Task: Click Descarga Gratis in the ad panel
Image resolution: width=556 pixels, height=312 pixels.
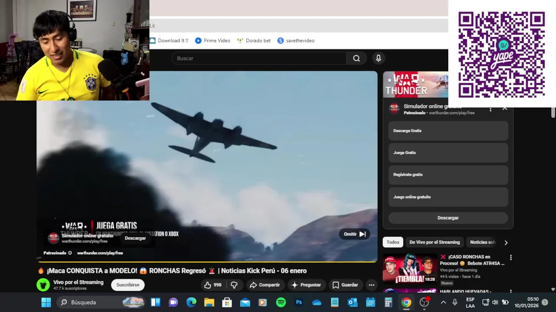Action: [x=448, y=130]
